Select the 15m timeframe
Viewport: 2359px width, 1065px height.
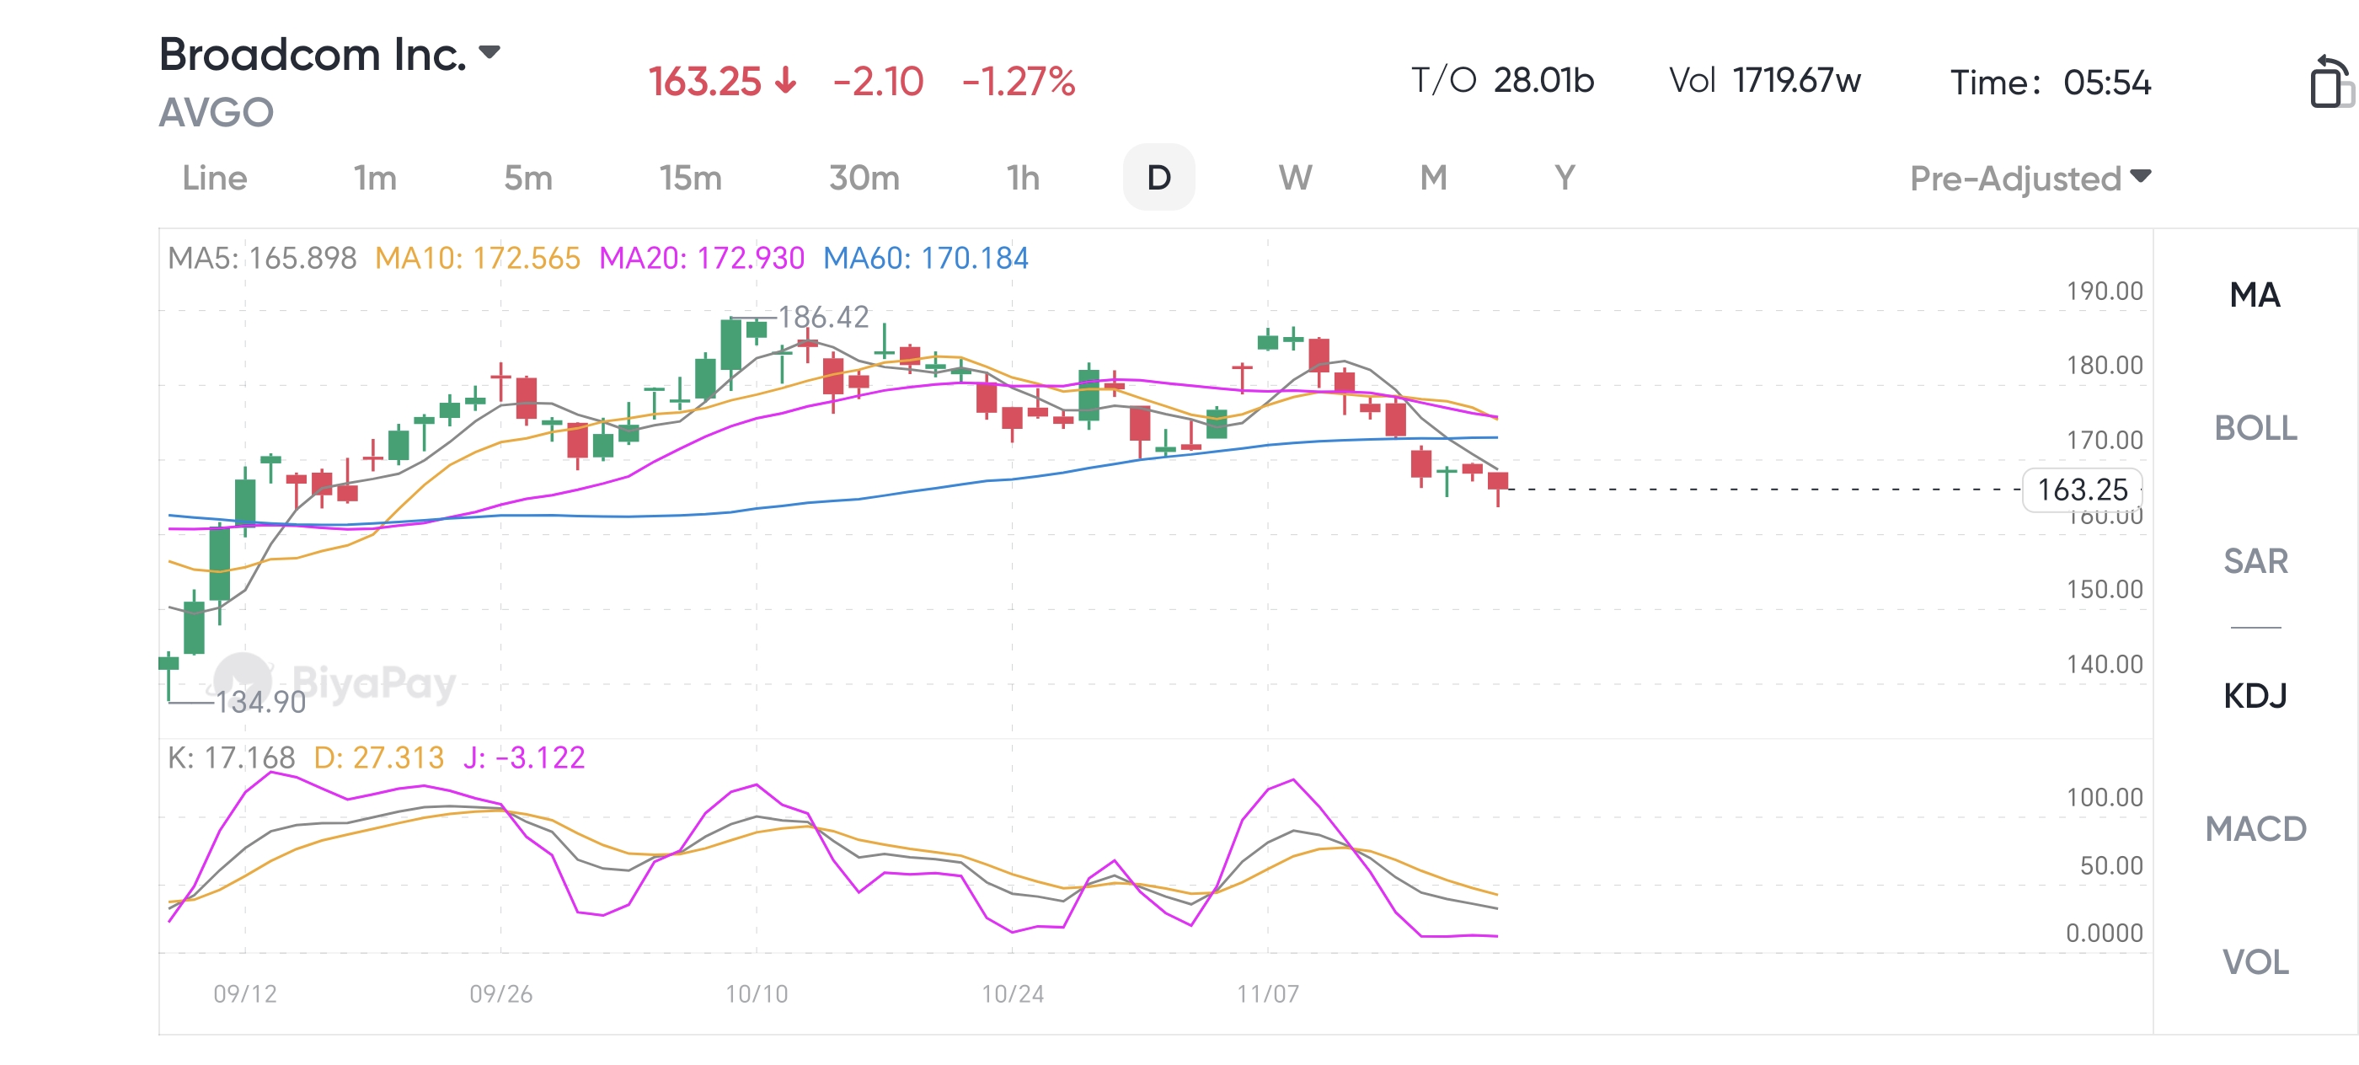pyautogui.click(x=691, y=178)
